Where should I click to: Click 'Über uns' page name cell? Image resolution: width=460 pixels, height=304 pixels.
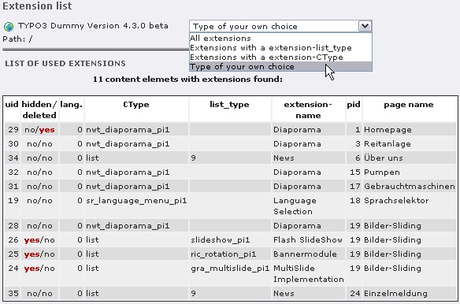[410, 158]
